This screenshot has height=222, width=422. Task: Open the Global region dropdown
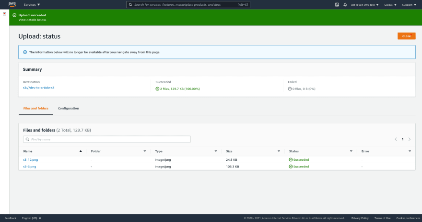pos(390,5)
